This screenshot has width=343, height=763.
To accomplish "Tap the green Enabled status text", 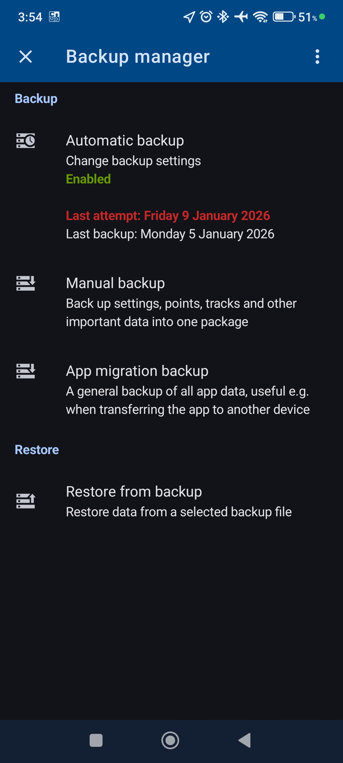I will (x=88, y=179).
